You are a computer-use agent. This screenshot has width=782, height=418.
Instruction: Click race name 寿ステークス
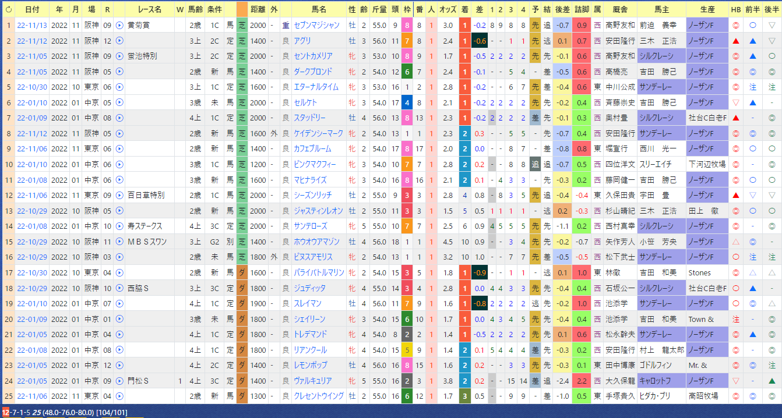click(145, 226)
